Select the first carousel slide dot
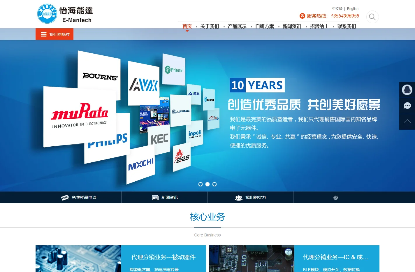415x272 pixels. 201,184
